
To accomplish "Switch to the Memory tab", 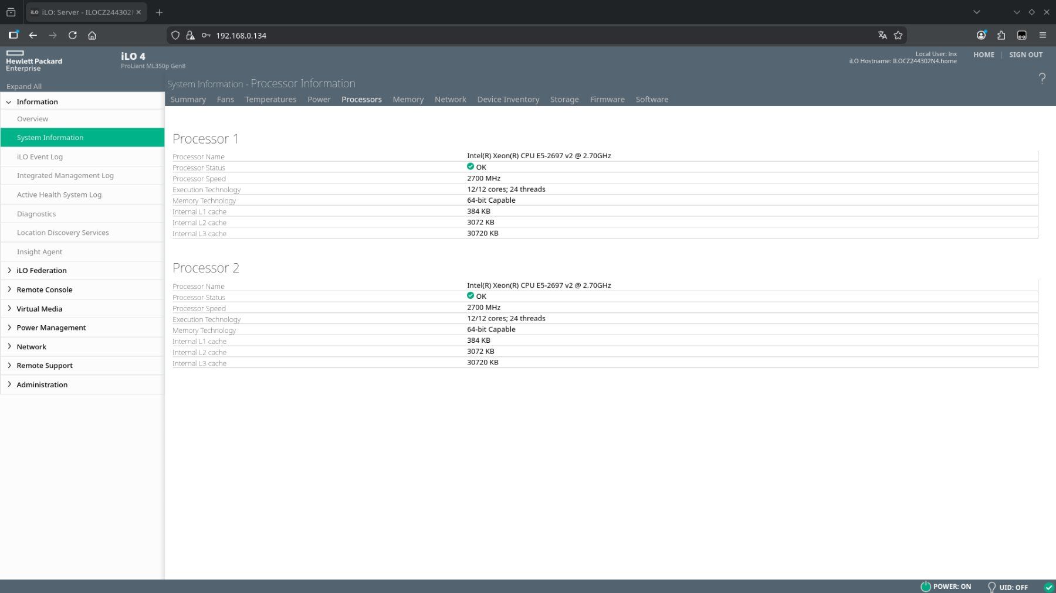I will [408, 100].
